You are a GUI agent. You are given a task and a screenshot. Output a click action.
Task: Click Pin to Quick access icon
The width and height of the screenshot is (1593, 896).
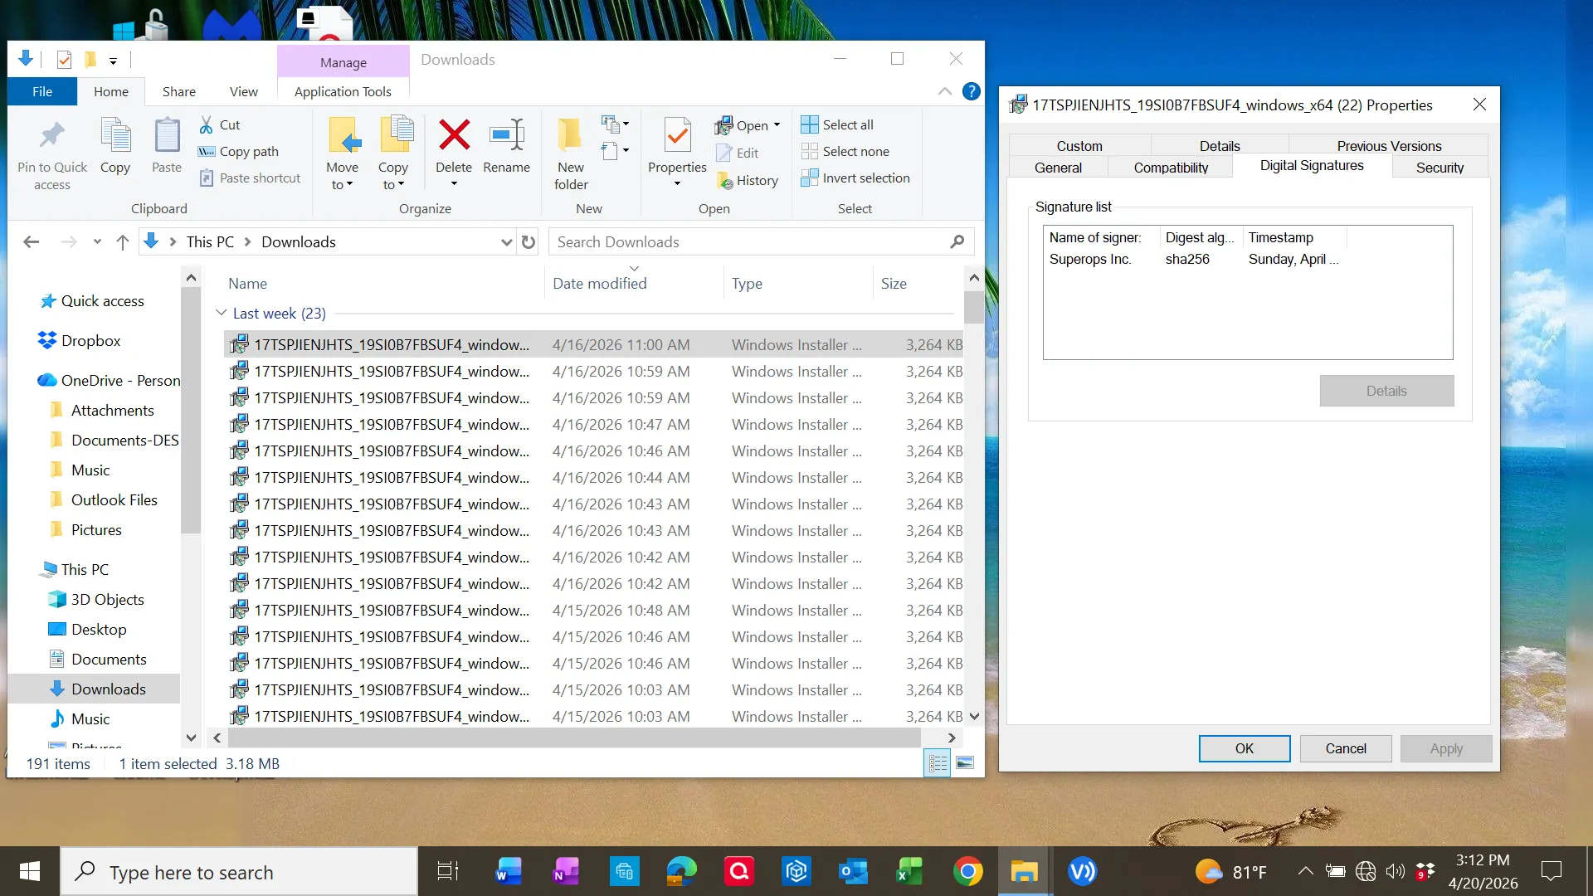pyautogui.click(x=51, y=135)
